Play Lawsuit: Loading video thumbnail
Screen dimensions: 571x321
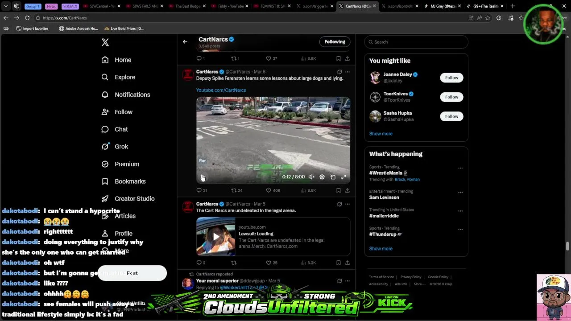point(216,237)
